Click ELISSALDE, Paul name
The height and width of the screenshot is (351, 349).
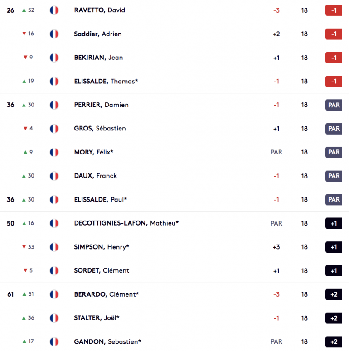point(101,200)
